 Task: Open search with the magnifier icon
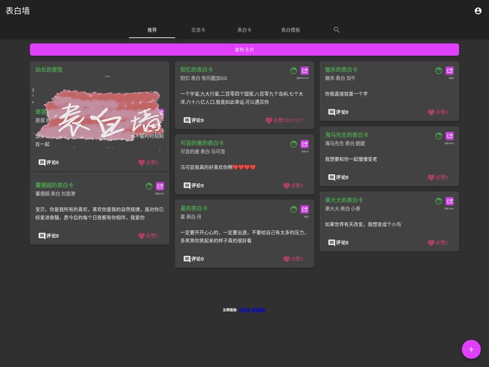336,30
